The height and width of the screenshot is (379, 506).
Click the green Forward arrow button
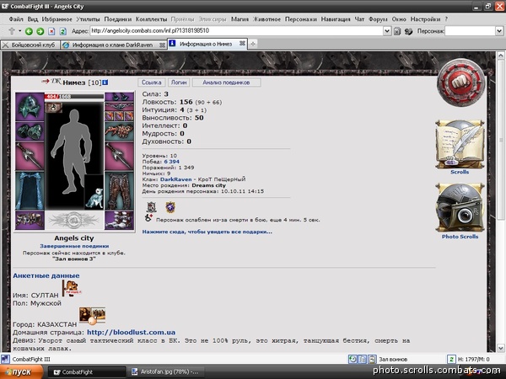point(40,31)
